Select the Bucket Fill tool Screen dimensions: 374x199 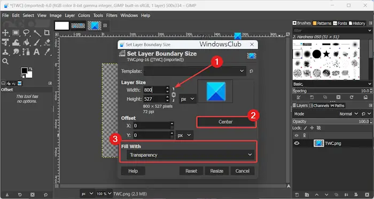26,42
